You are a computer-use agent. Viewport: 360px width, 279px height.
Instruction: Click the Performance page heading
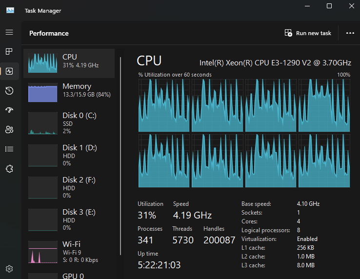point(49,33)
